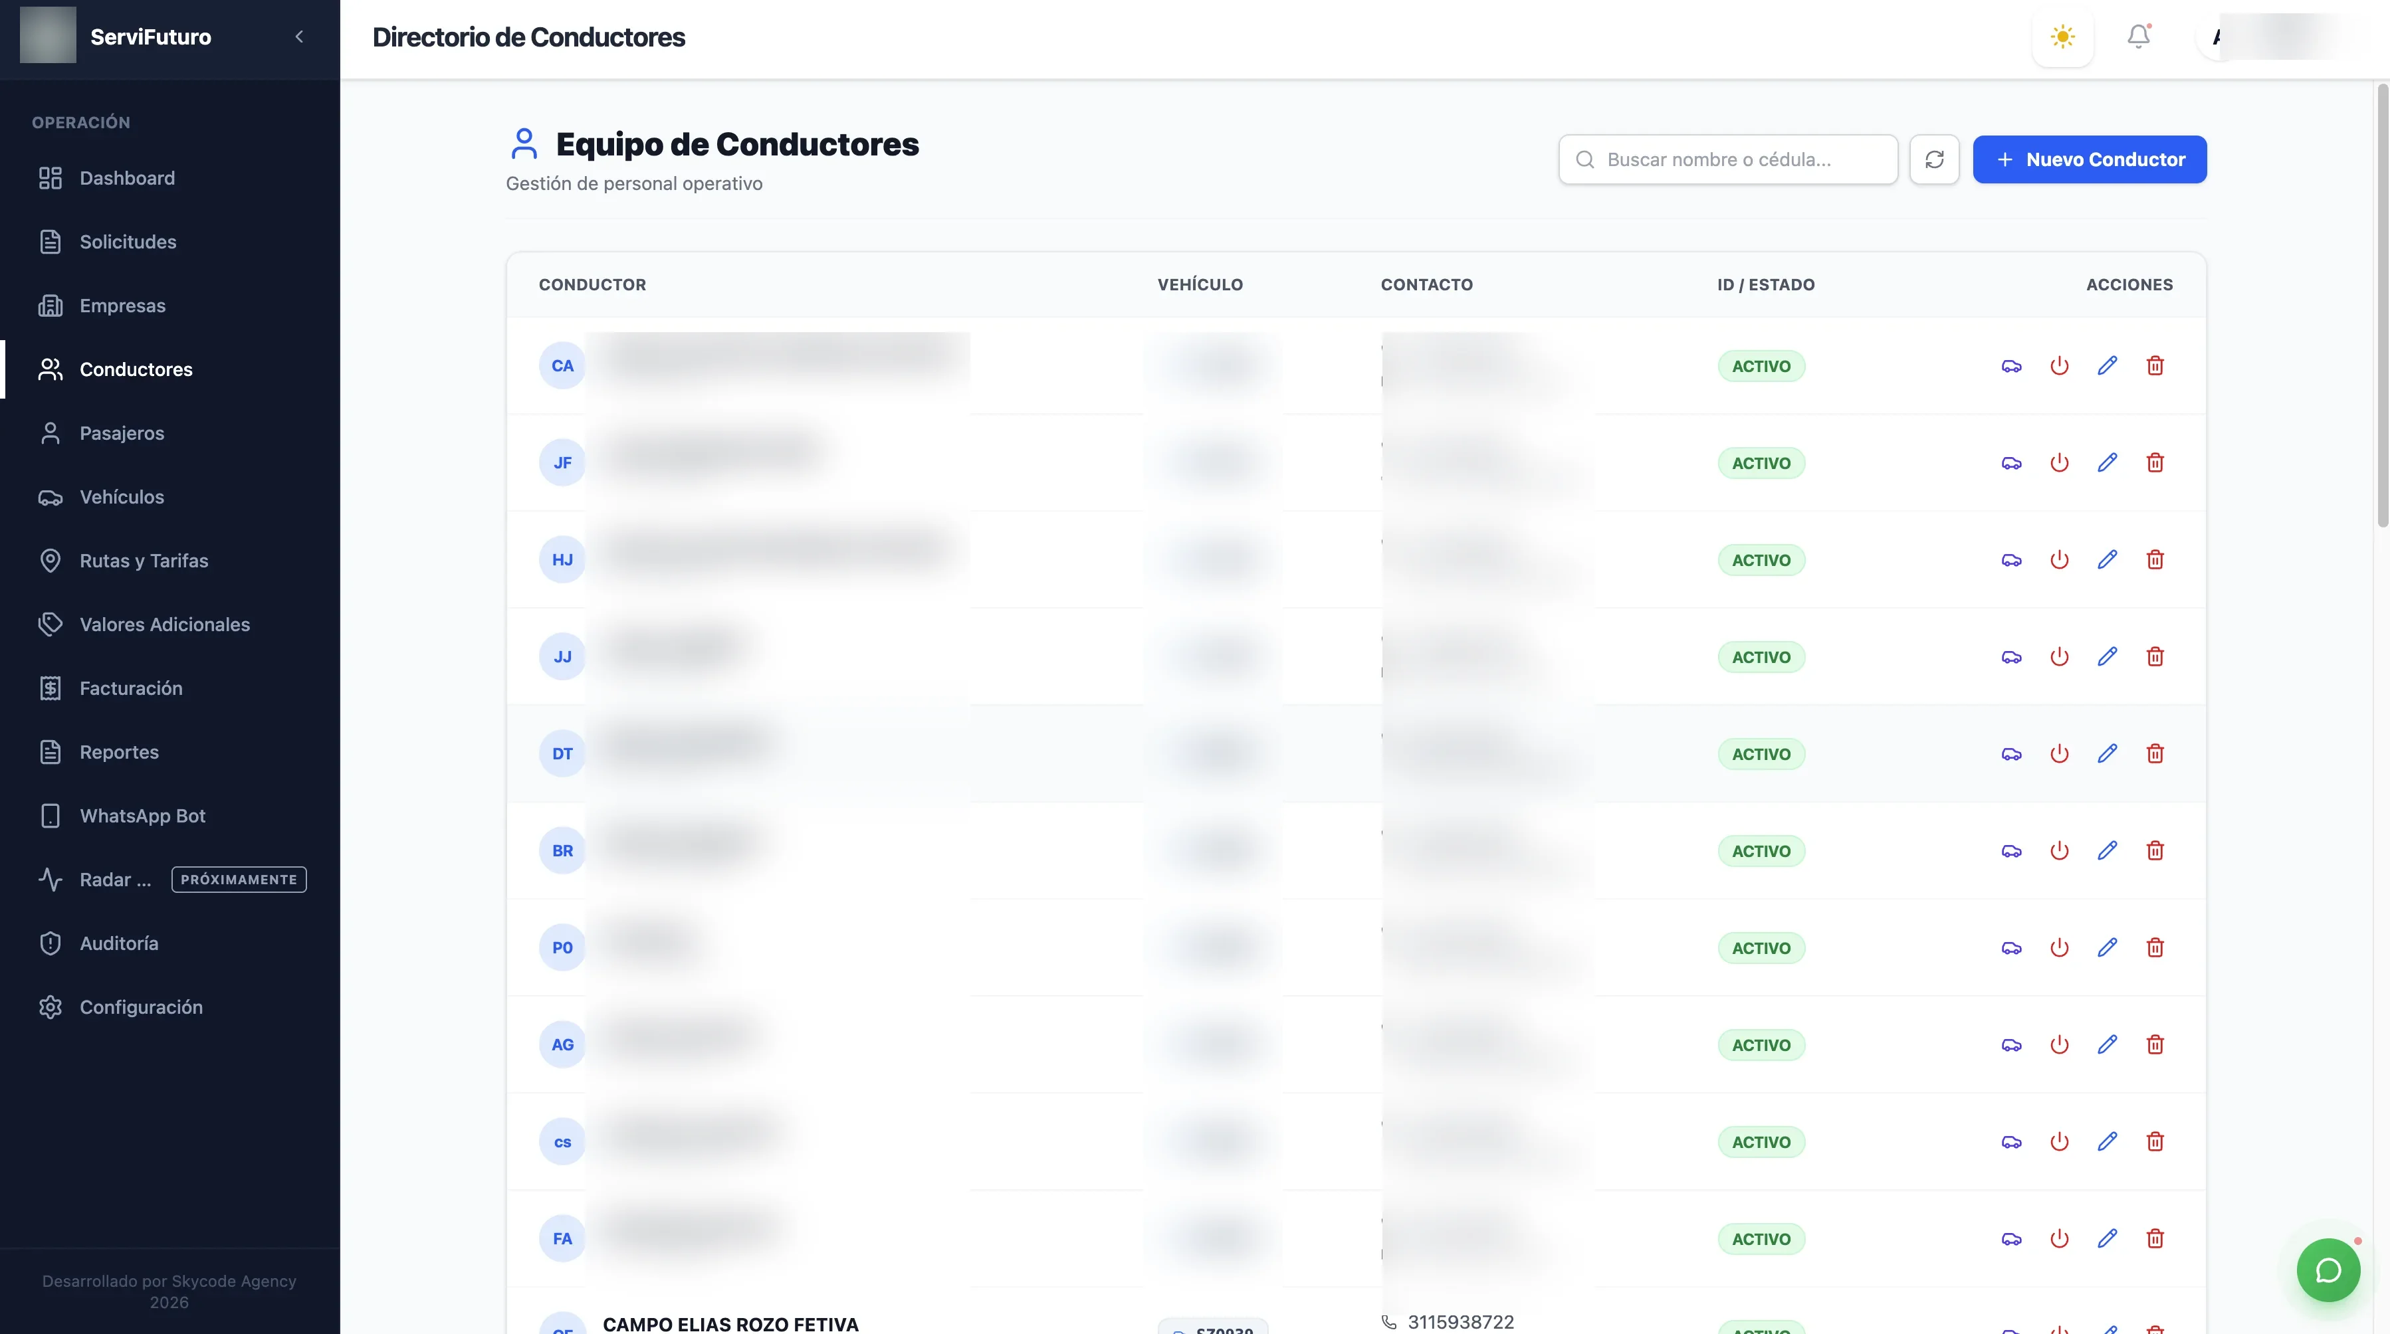
Task: Click car icon in JJ driver row
Action: pyautogui.click(x=2011, y=657)
